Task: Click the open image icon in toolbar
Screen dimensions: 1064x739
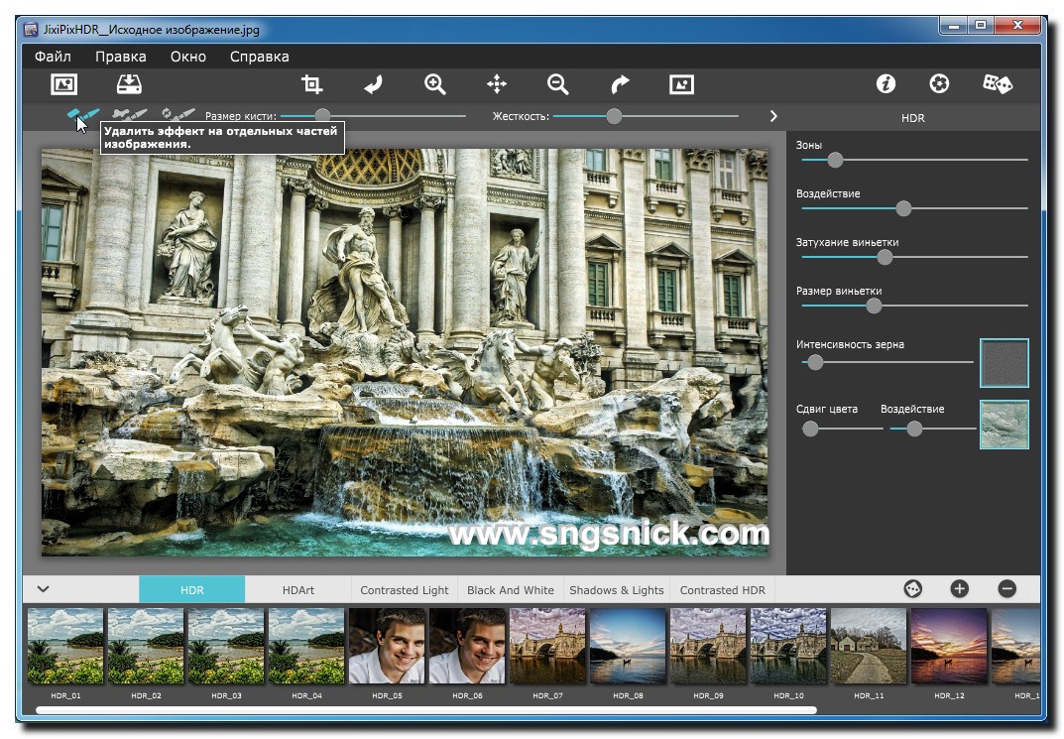Action: coord(63,84)
